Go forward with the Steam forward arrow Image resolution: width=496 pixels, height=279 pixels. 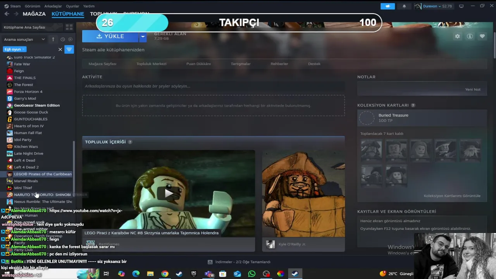point(16,14)
